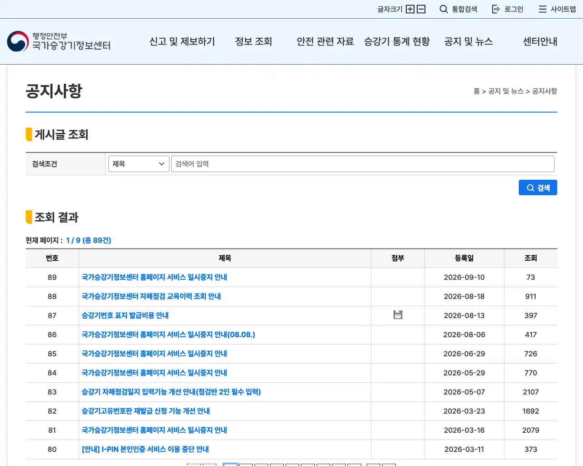Click view count 2107 cell
Screen dimensions: 583x466
(531, 392)
